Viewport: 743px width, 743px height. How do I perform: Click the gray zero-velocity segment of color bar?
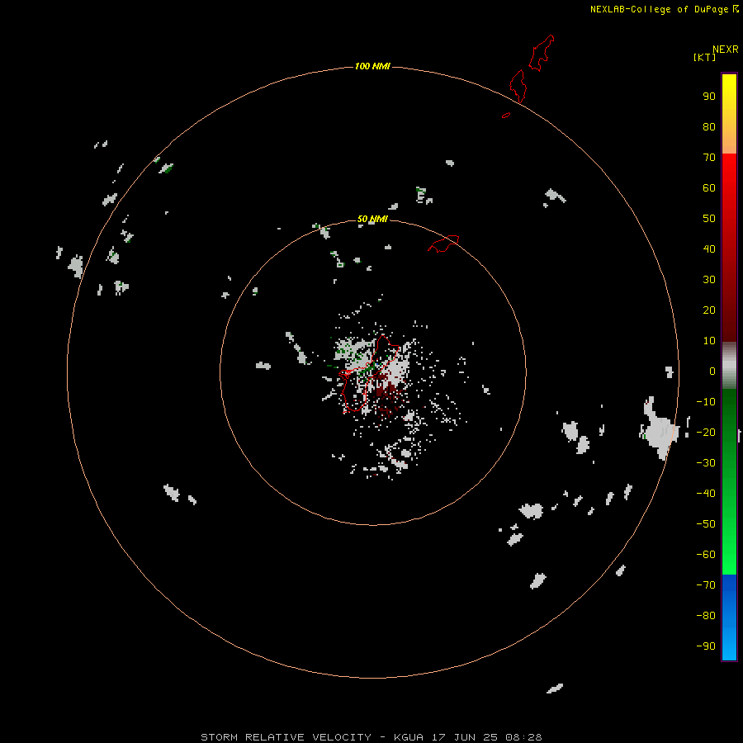pyautogui.click(x=729, y=366)
